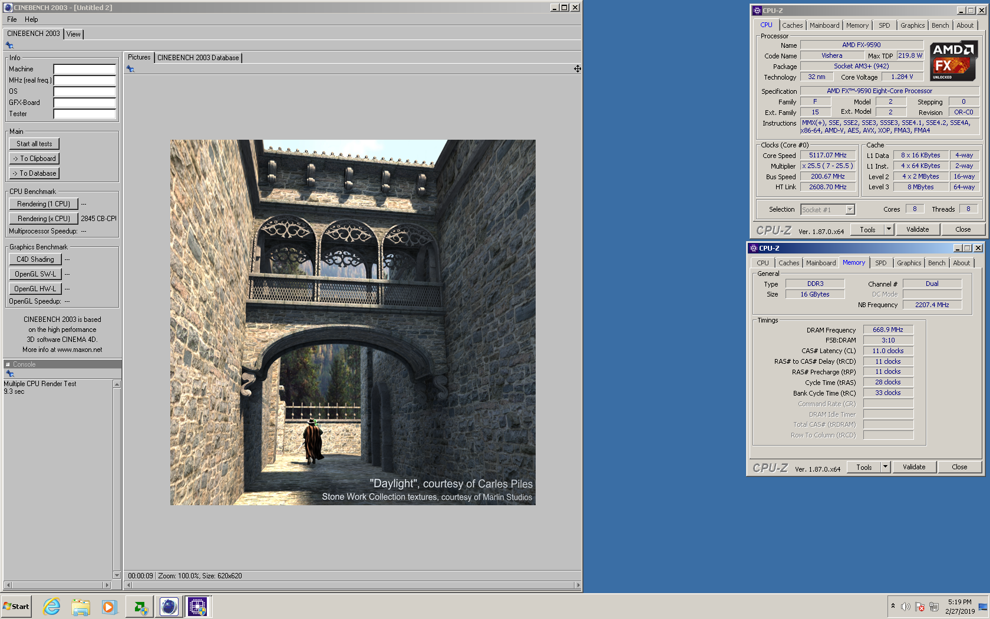Click Tools button in upper CPU-Z window
990x619 pixels.
coord(867,229)
